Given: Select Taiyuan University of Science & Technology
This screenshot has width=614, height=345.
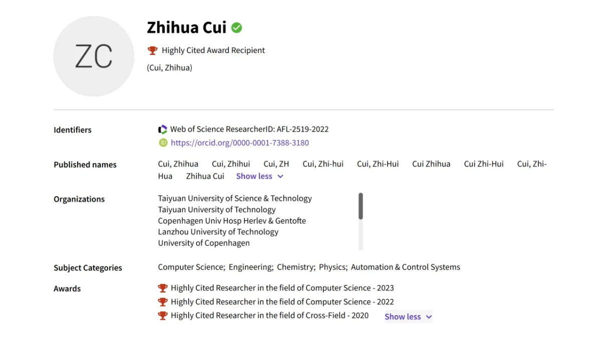Looking at the screenshot, I should (235, 198).
